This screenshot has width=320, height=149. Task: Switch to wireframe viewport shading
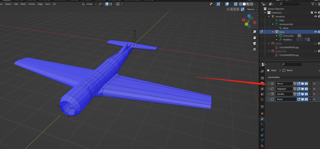point(240,4)
